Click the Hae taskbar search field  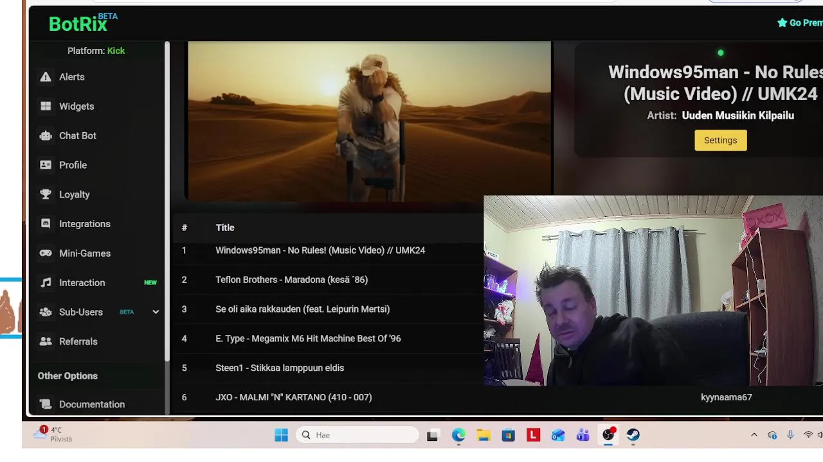click(357, 435)
